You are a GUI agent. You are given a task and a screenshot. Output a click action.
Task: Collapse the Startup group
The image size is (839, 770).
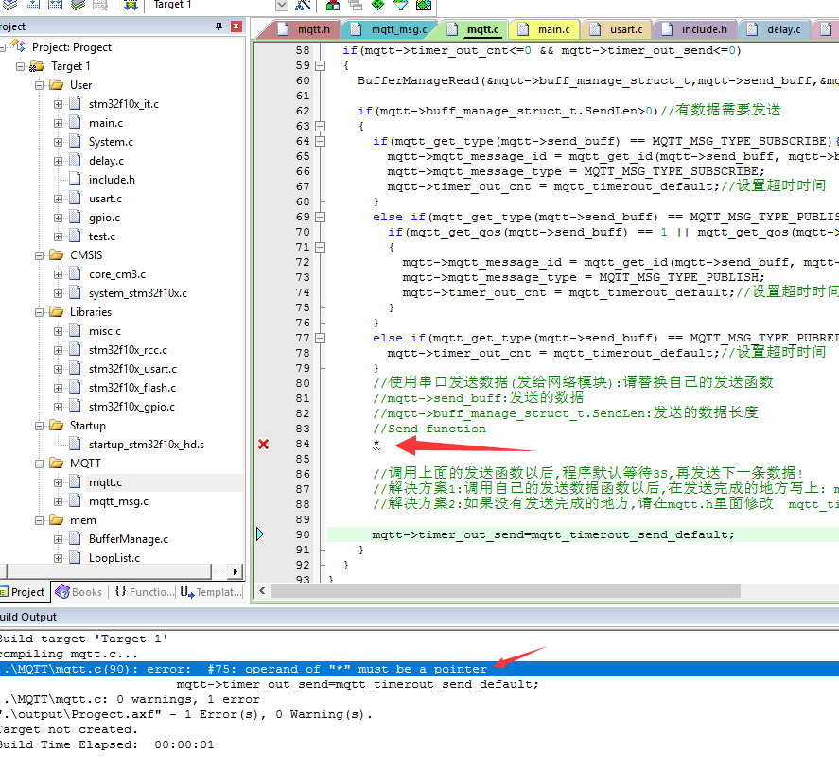point(39,426)
